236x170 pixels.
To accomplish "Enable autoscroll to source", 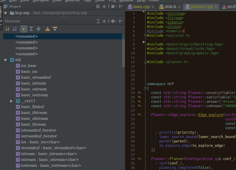I will 48,29.
